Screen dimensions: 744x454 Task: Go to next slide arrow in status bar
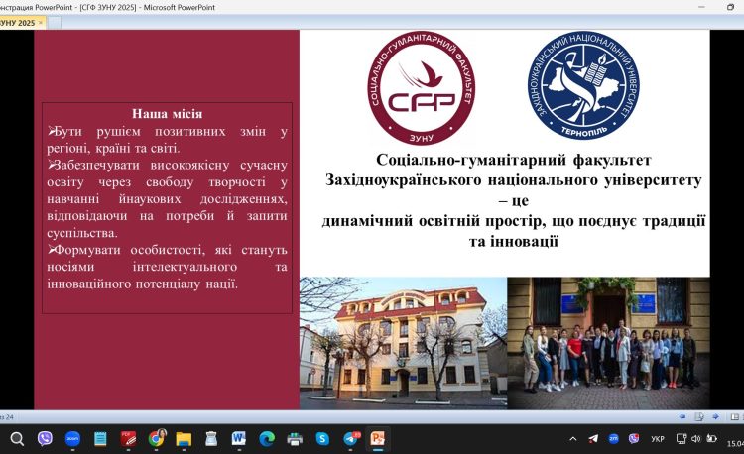(715, 417)
